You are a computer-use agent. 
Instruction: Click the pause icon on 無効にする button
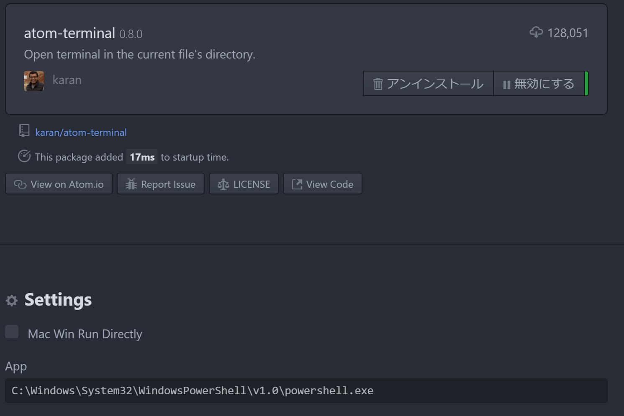click(x=506, y=84)
